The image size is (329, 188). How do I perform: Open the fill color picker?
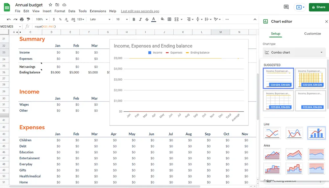(162, 19)
